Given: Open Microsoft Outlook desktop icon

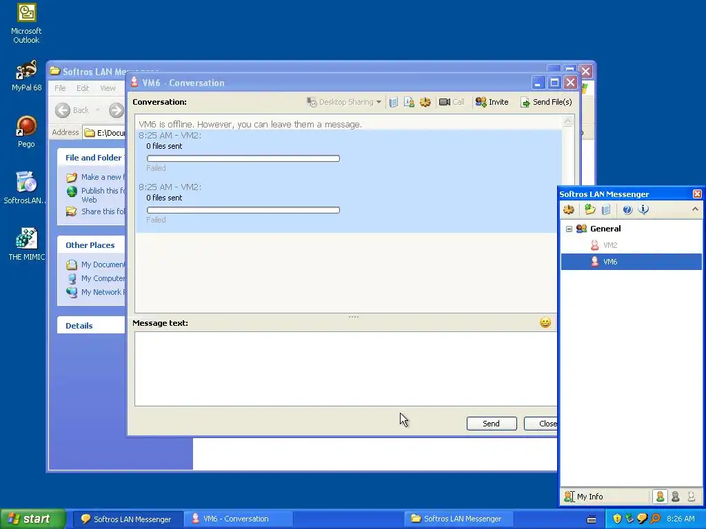Looking at the screenshot, I should [x=26, y=23].
